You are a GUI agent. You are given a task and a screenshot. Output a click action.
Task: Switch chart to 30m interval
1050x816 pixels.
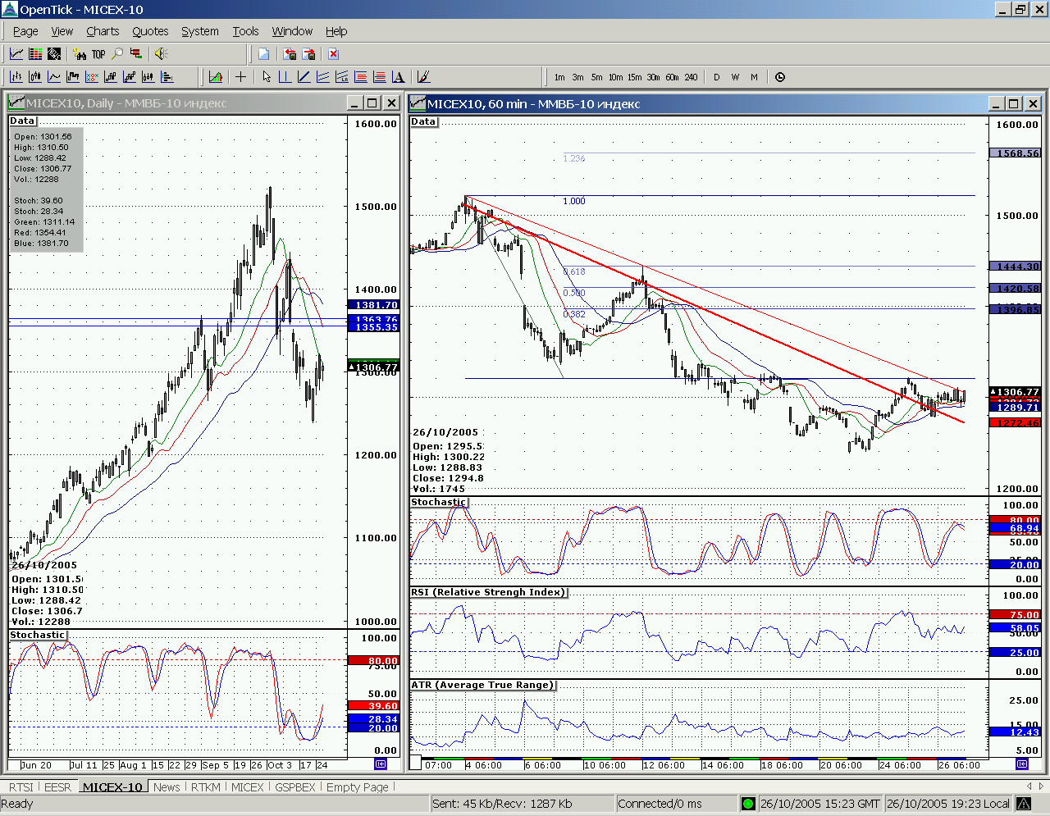654,77
